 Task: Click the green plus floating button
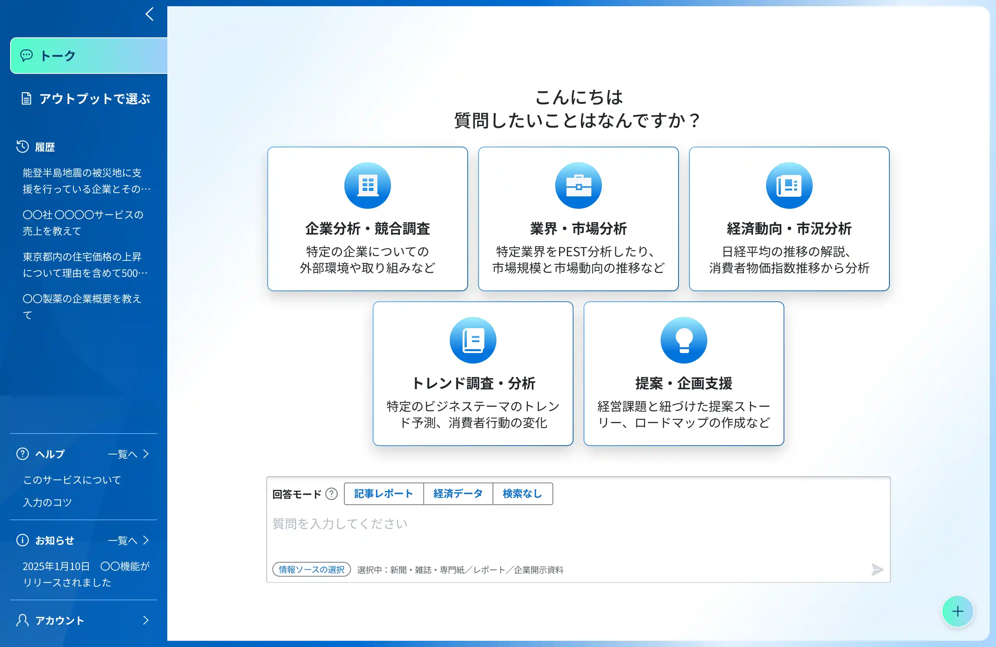point(957,611)
